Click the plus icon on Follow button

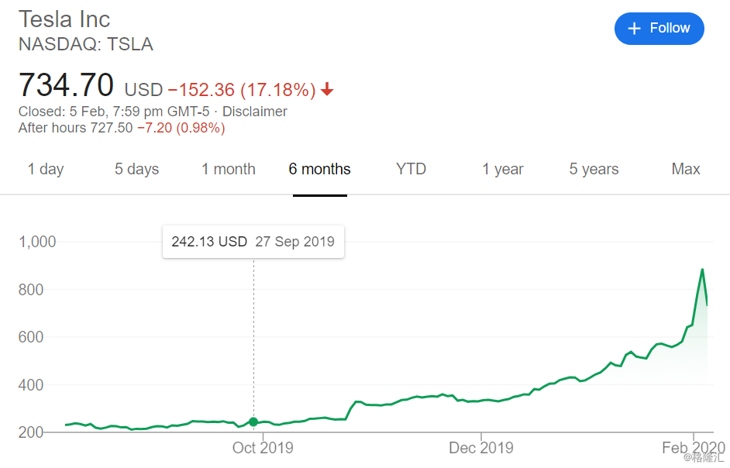tap(634, 29)
